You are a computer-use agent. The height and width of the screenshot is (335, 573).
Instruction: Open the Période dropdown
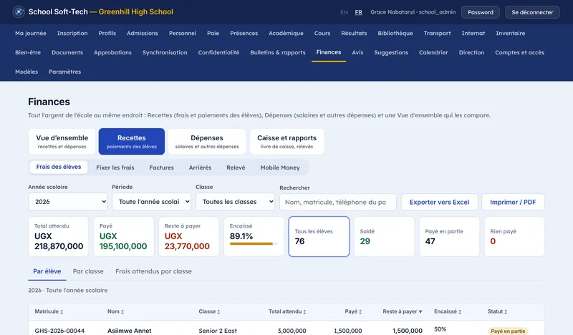point(151,202)
